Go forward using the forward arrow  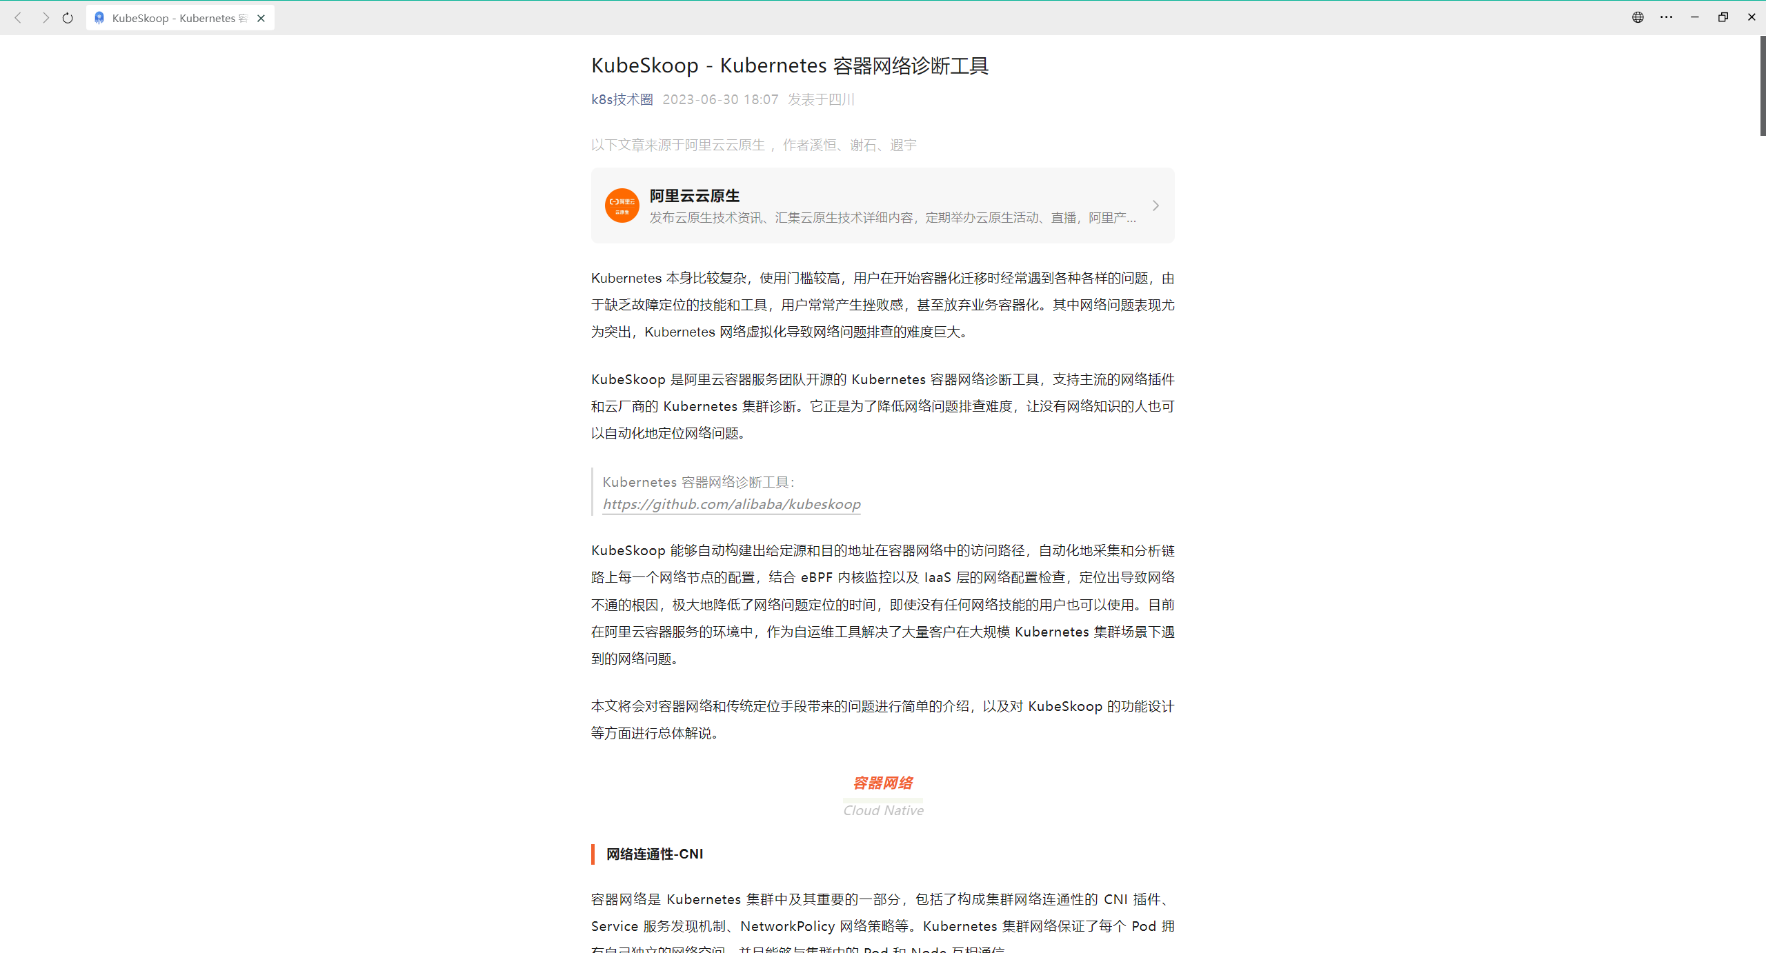tap(46, 18)
